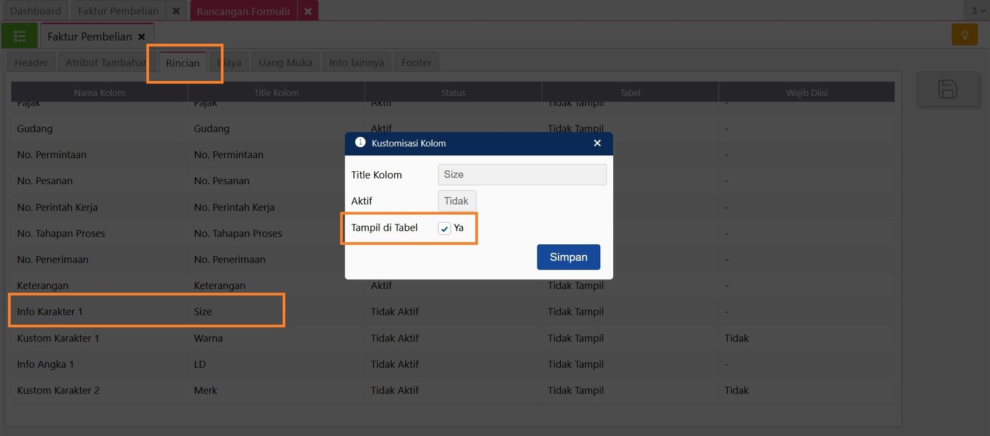Close the Kustomisasi Kolom dialog
Viewport: 990px width, 436px height.
pos(597,143)
